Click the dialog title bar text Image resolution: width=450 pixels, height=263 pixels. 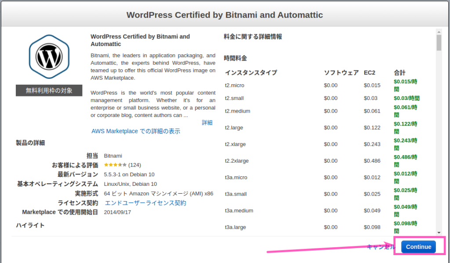225,15
